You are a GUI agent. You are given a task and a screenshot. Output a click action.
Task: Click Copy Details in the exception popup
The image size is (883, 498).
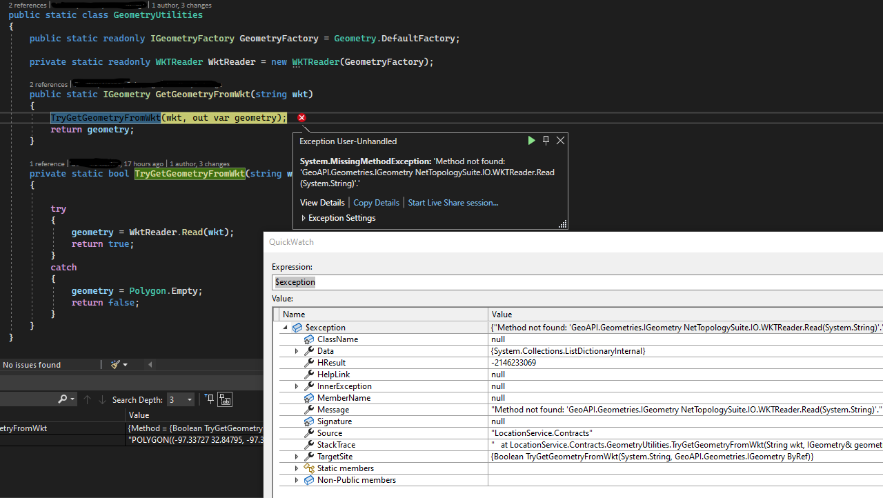coord(376,202)
